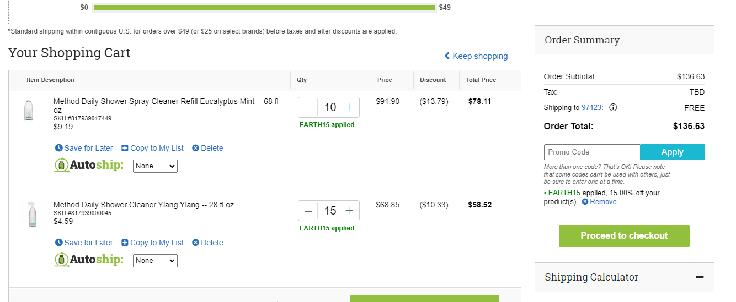The height and width of the screenshot is (302, 736).
Task: Delete Ylang Ylang cleaner from cart
Action: 207,243
